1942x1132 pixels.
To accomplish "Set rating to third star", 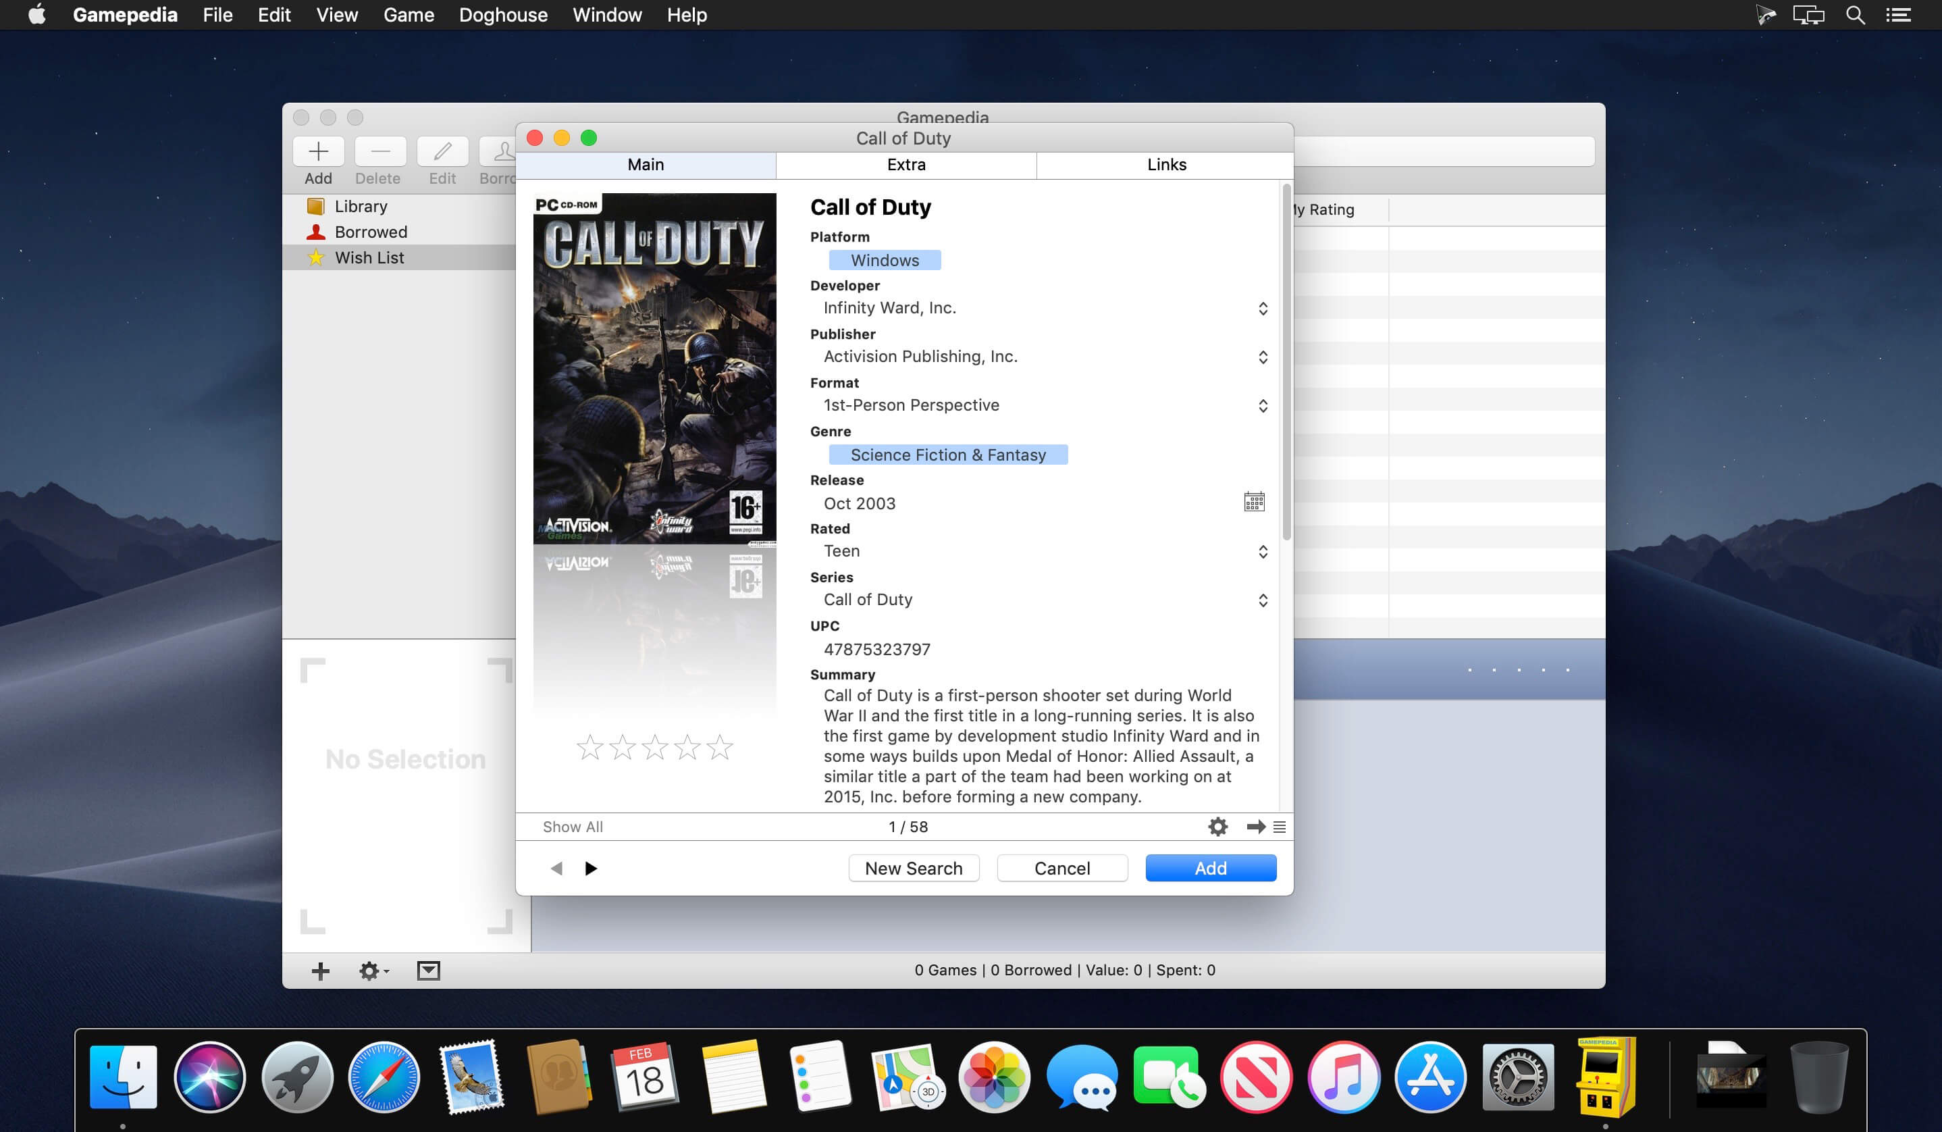I will pyautogui.click(x=655, y=748).
